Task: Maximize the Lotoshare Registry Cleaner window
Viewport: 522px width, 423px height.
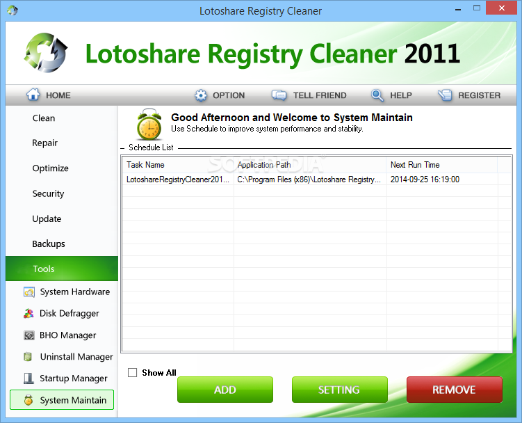Action: 477,8
